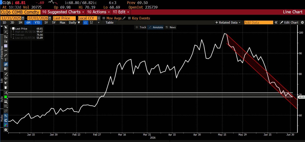Select the 1Y range tab

tap(46, 23)
